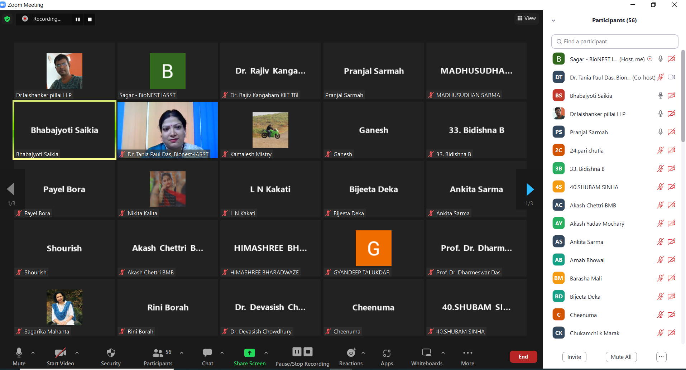Image resolution: width=686 pixels, height=370 pixels.
Task: Open the Participants tab in the toolbar
Action: [x=158, y=353]
